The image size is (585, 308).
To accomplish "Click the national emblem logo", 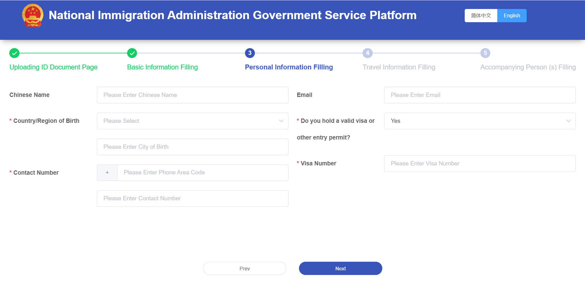I will pyautogui.click(x=33, y=15).
